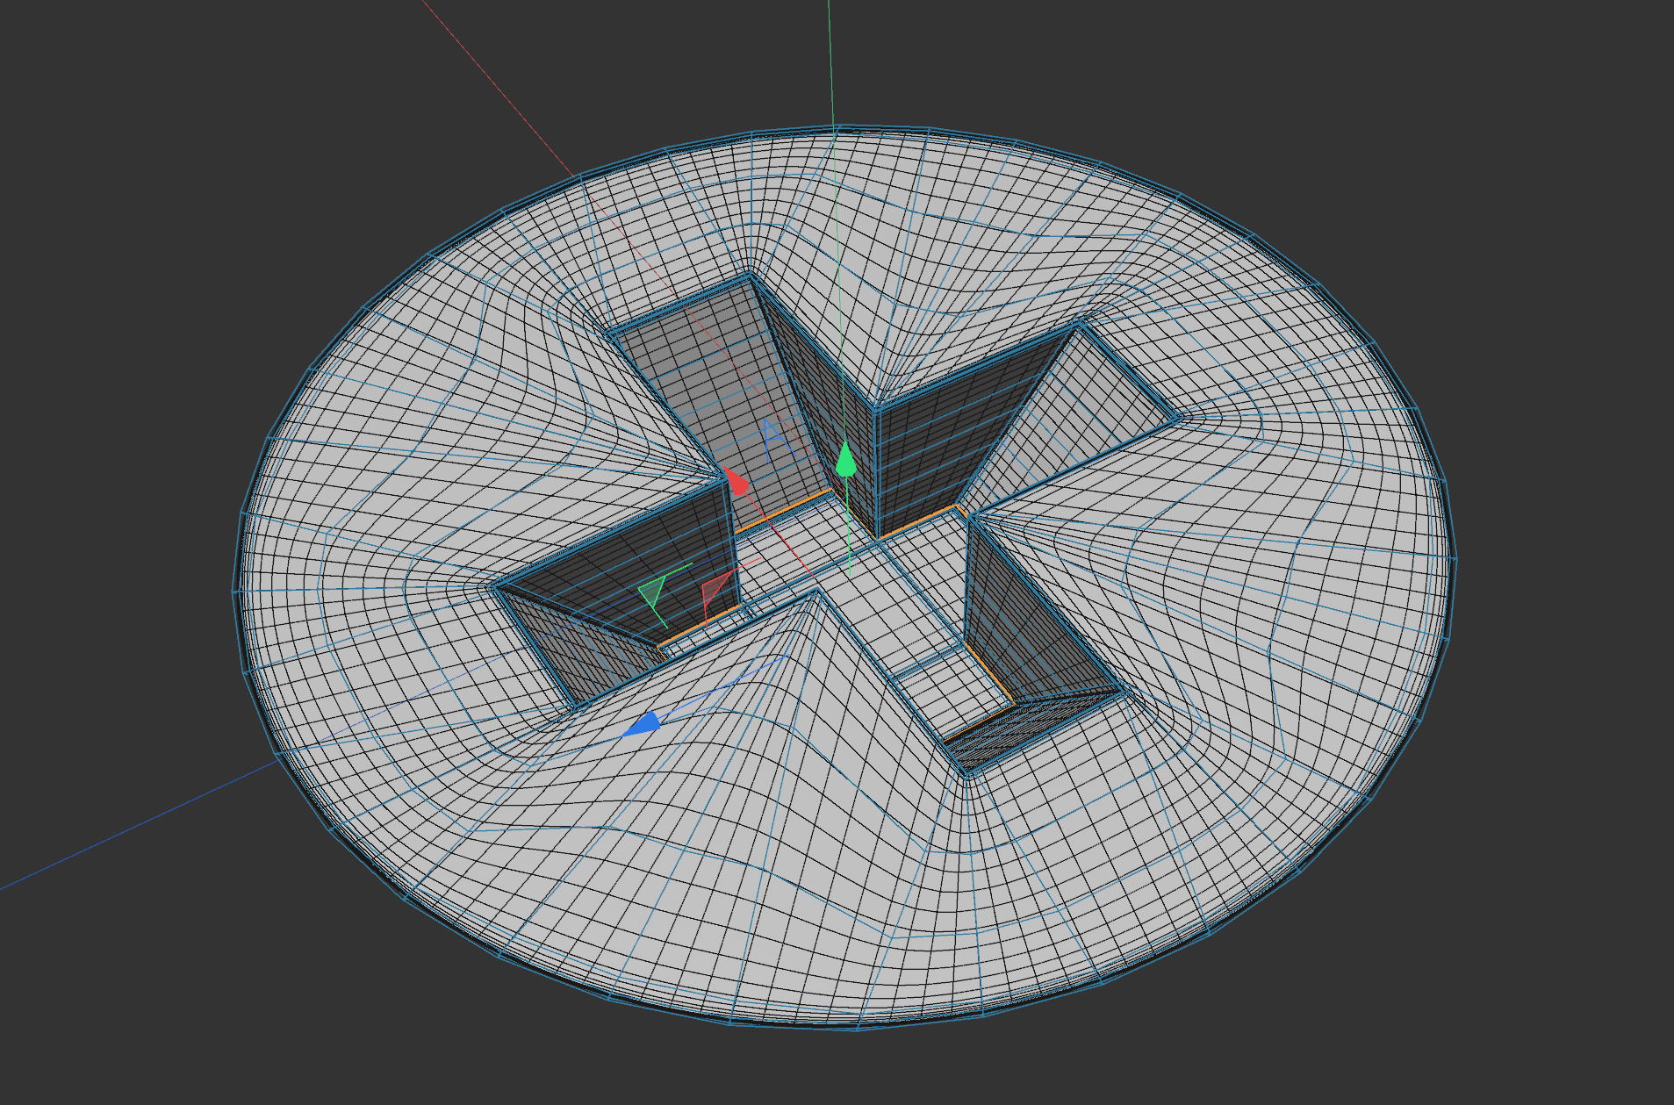Select the orange edge just below the red arrowhead
The image size is (1674, 1105).
coord(781,512)
